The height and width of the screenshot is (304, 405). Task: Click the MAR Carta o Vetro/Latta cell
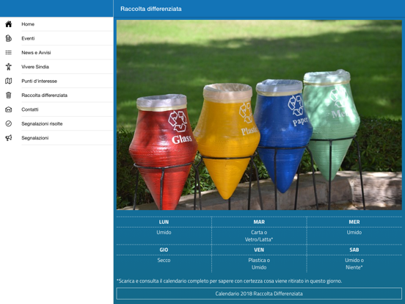coord(259,236)
